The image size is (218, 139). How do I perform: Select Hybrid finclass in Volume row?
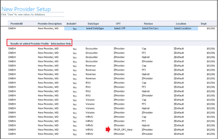[x=146, y=108]
